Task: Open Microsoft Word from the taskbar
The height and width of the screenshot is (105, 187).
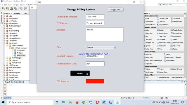Action: 104,102
